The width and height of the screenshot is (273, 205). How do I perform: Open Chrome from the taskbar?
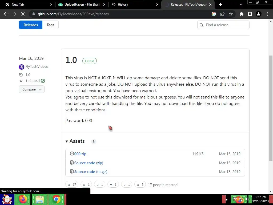(x=56, y=199)
